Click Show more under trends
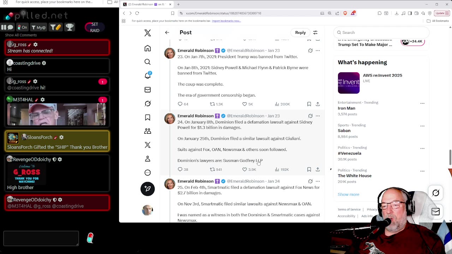The image size is (452, 254). [x=348, y=194]
